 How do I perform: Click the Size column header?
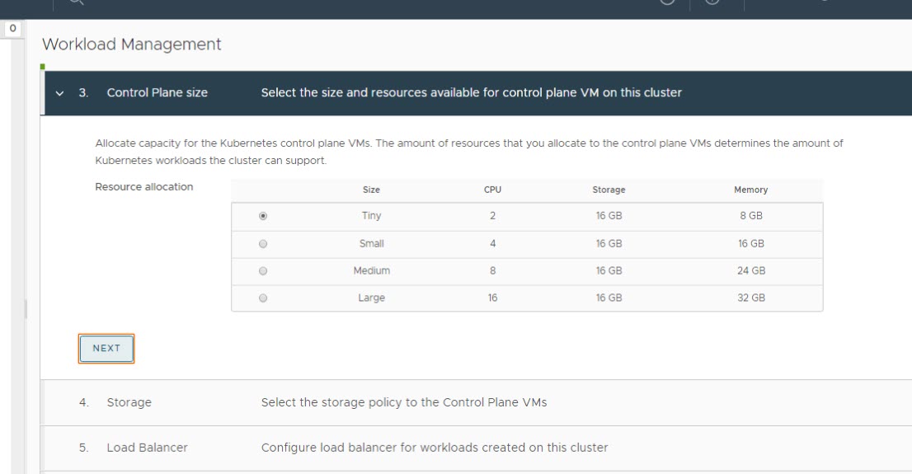click(371, 190)
